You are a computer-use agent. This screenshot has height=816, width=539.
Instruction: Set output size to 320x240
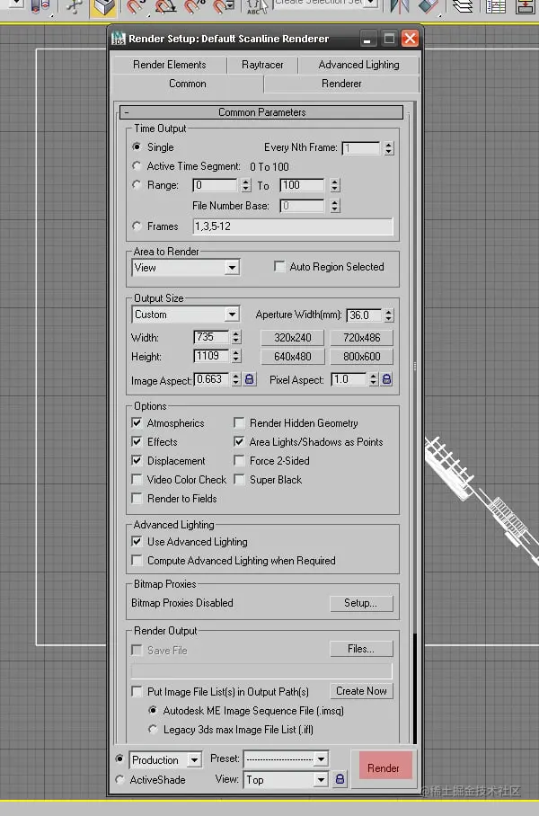(x=292, y=337)
